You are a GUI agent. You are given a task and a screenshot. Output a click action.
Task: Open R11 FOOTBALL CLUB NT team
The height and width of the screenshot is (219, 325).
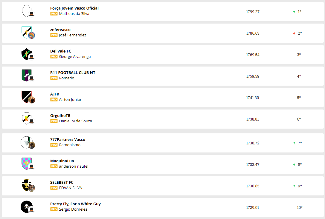click(x=73, y=73)
